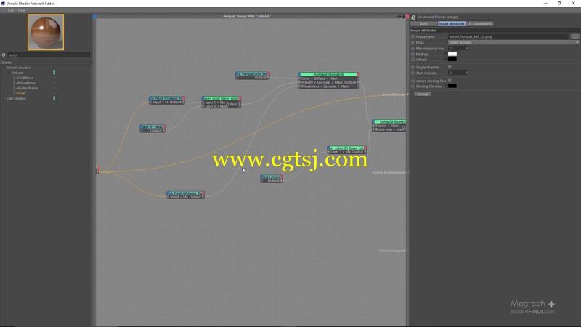
Task: Click the red corner of the Parquet image node
Action: 268,74
